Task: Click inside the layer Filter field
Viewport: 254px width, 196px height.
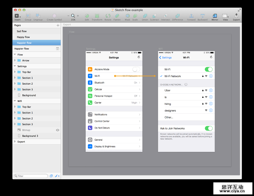Action: [30, 176]
